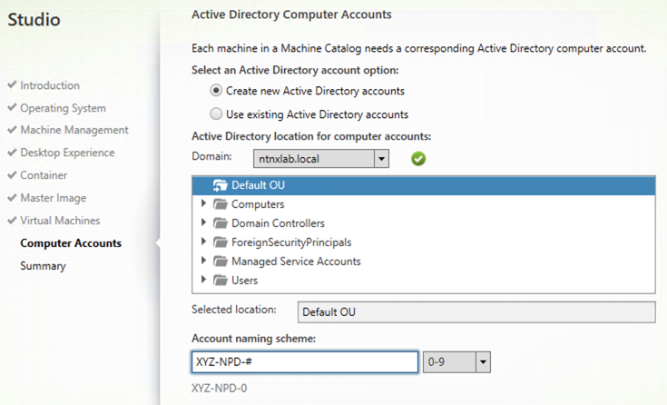The width and height of the screenshot is (667, 405).
Task: Click the green domain validation checkmark
Action: coord(418,159)
